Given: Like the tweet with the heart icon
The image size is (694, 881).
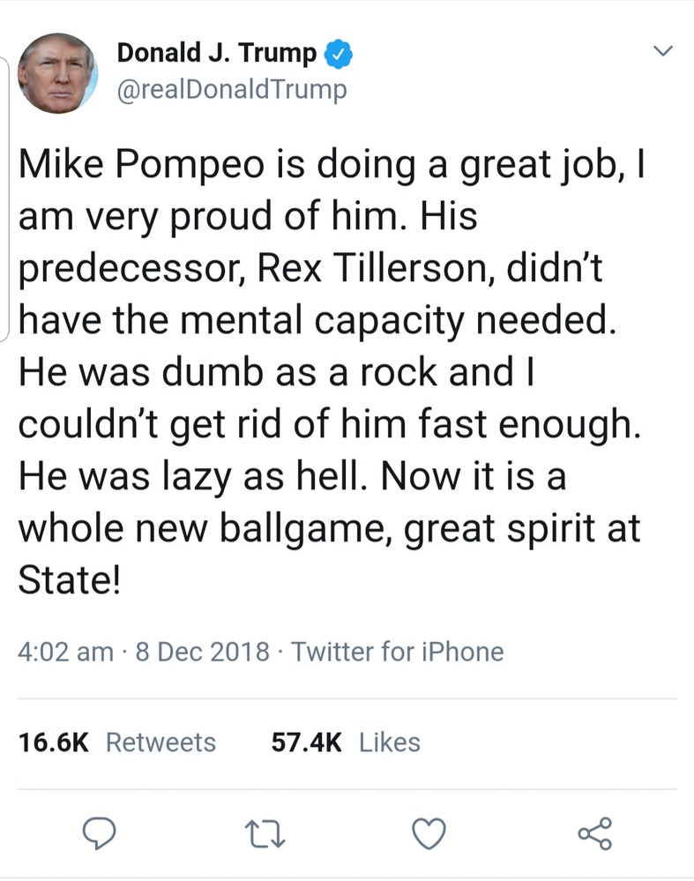Looking at the screenshot, I should point(429,832).
